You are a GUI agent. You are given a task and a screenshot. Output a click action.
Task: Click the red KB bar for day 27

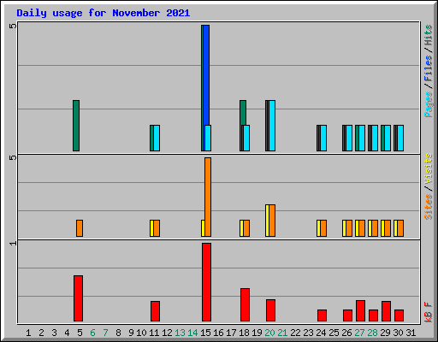tap(360, 310)
